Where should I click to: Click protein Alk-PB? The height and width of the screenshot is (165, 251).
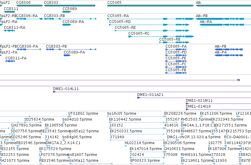point(229,49)
